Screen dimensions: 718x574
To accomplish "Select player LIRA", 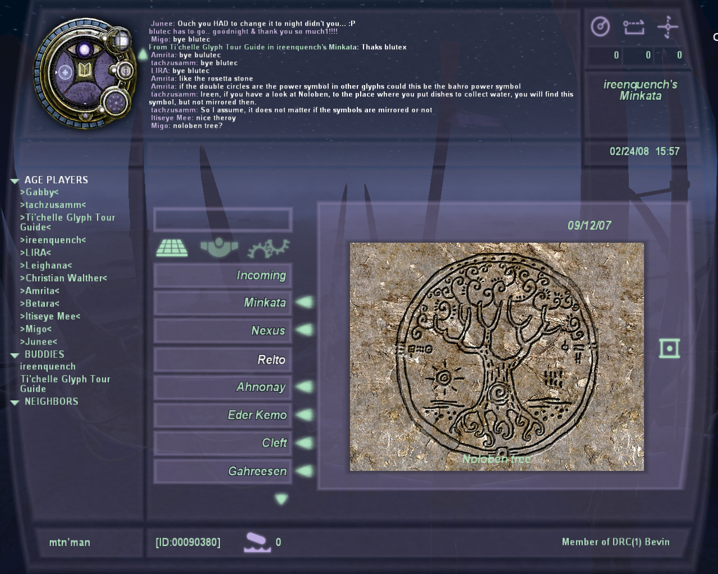I will tap(35, 253).
